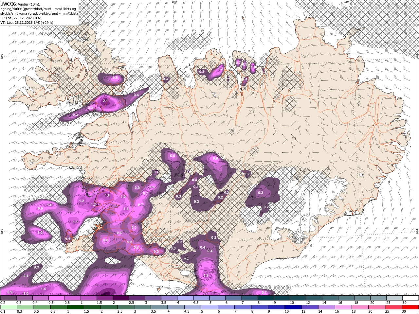The width and height of the screenshot is (419, 314).
Task: Select the gray-teal rain-scale swatch labeled 3
Action: (x=142, y=307)
